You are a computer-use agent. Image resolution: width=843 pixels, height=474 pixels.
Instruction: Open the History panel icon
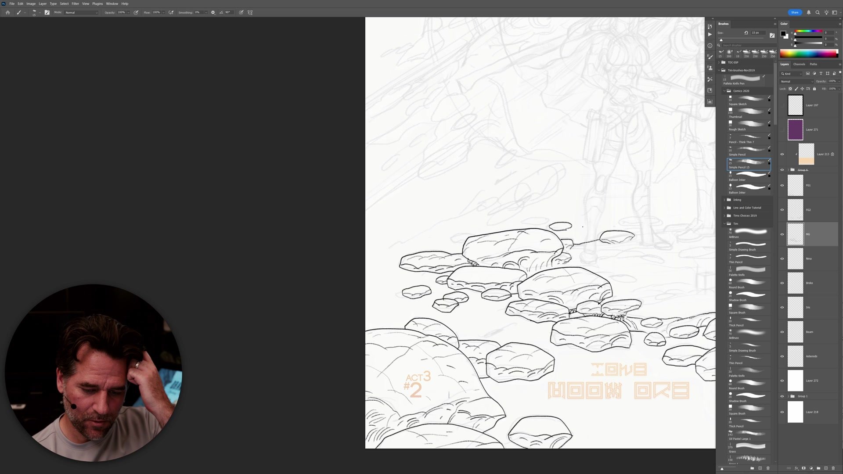click(710, 26)
